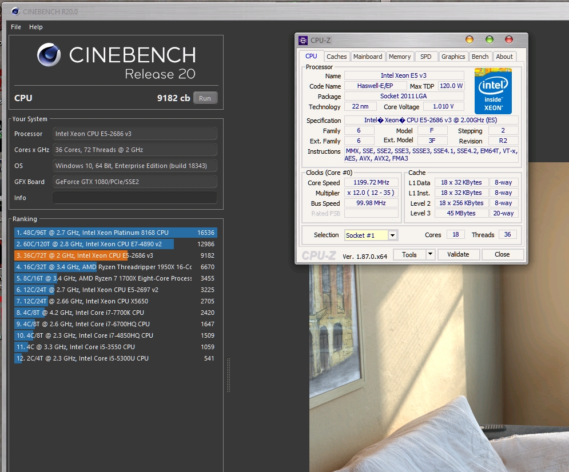
Task: Click the Code Name value Haswell-E/EP
Action: [x=375, y=86]
